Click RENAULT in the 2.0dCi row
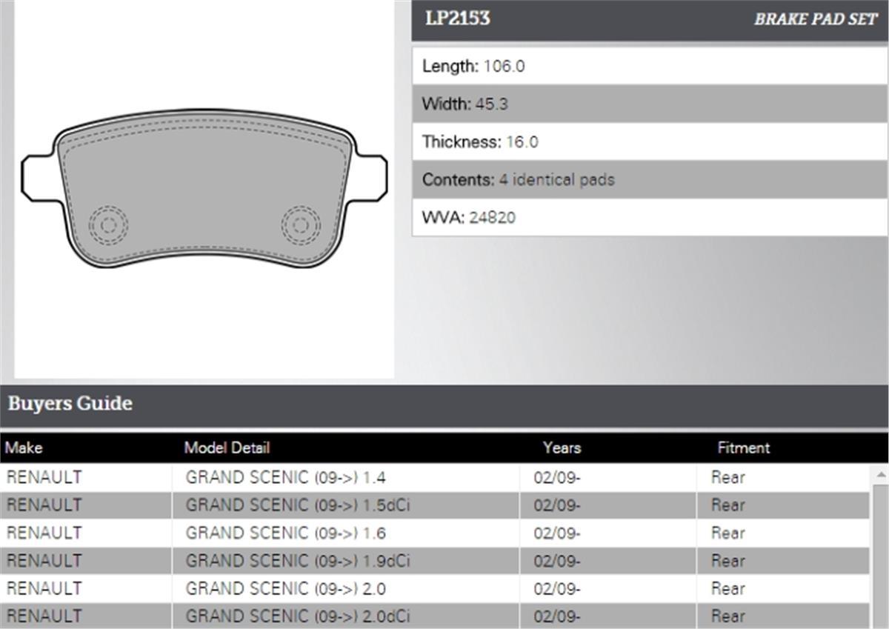The height and width of the screenshot is (629, 889). [44, 616]
